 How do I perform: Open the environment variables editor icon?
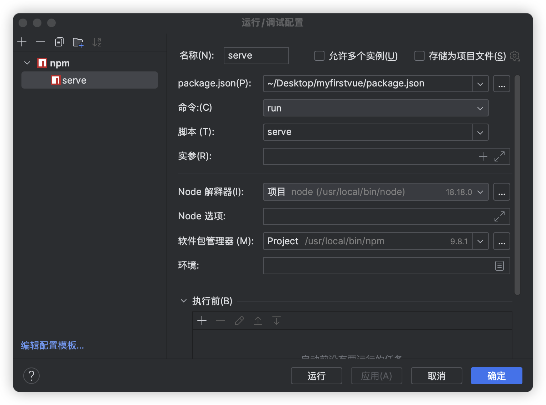click(499, 266)
